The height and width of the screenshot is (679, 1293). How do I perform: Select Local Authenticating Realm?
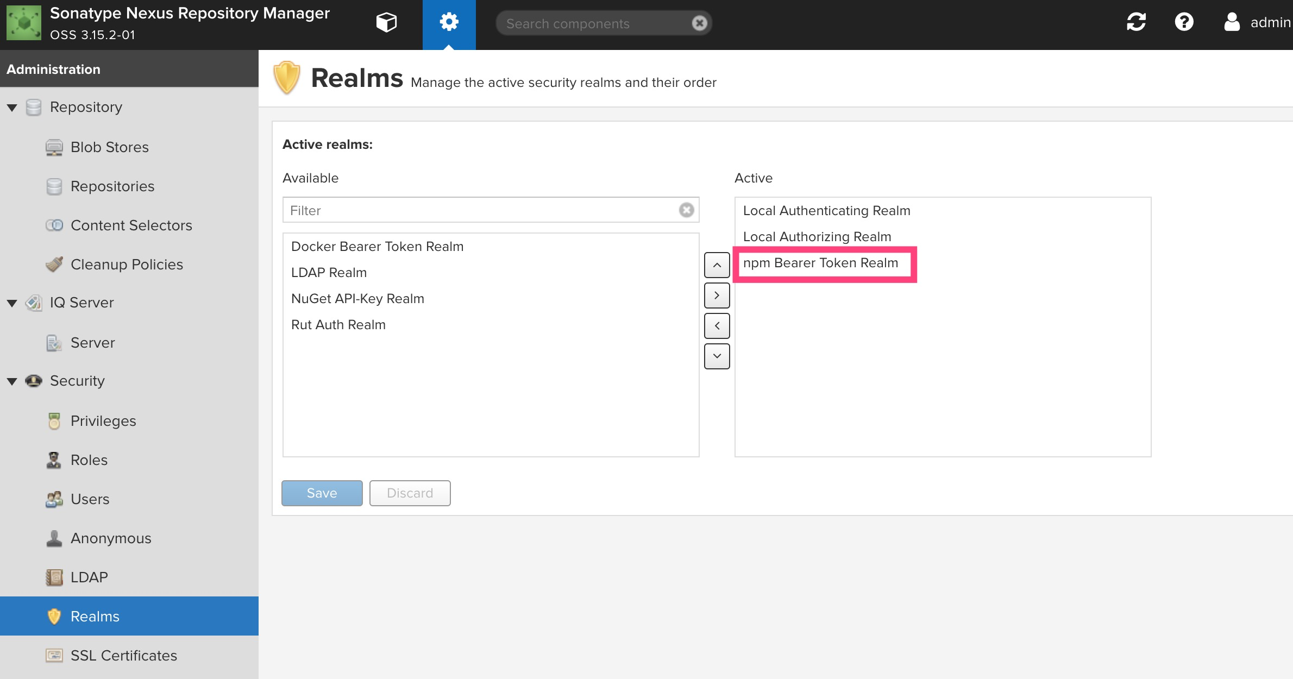pyautogui.click(x=943, y=211)
